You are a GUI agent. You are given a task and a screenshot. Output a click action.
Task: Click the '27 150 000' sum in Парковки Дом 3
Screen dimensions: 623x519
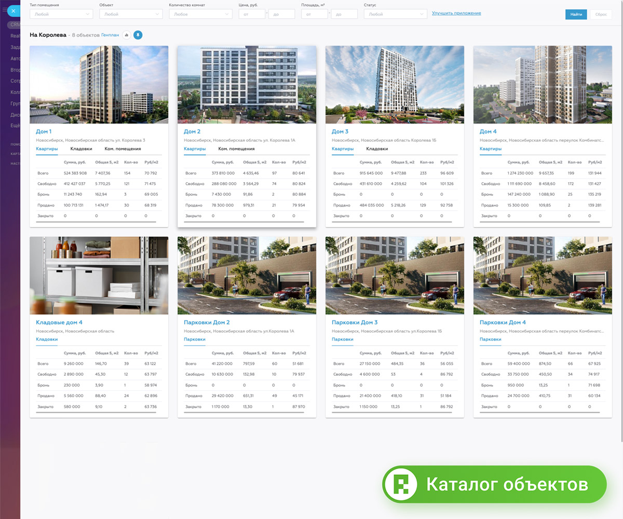coord(370,364)
